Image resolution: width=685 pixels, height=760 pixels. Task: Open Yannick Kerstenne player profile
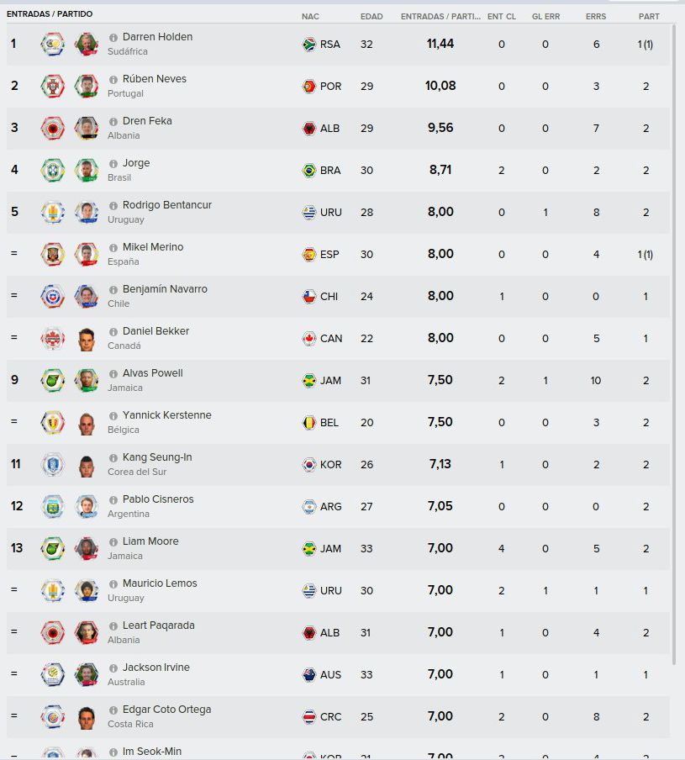(x=166, y=415)
